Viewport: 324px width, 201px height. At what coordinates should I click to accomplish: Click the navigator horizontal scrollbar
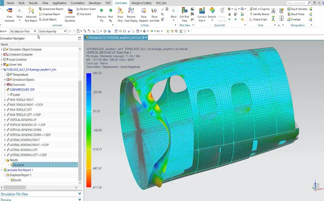point(14,187)
